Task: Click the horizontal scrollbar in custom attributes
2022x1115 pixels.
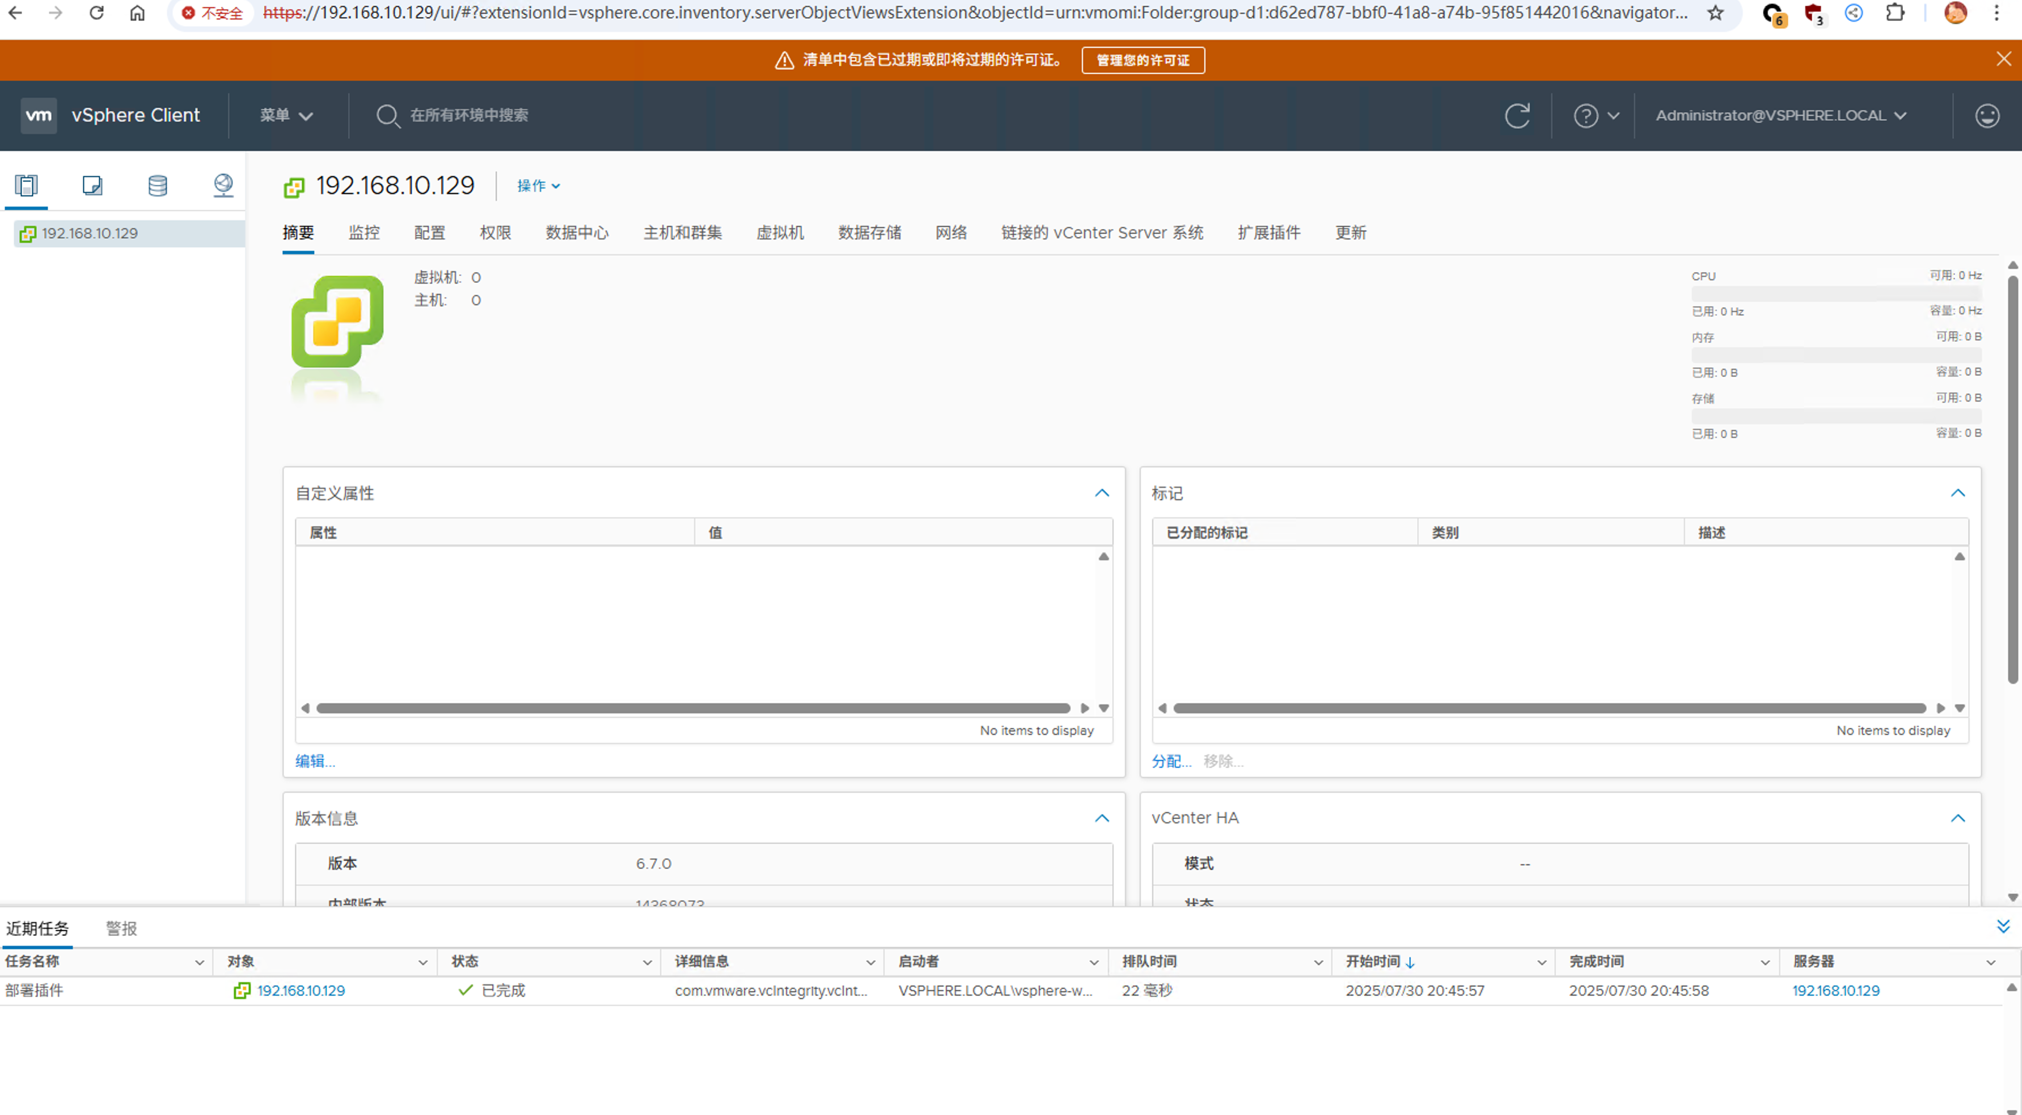Action: (x=693, y=707)
